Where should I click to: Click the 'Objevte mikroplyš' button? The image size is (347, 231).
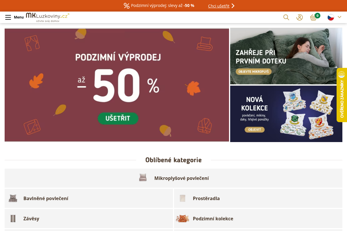tap(254, 72)
